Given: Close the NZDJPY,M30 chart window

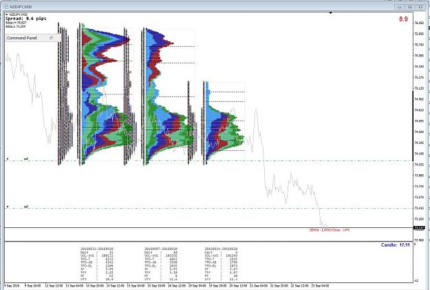Looking at the screenshot, I should point(420,7).
